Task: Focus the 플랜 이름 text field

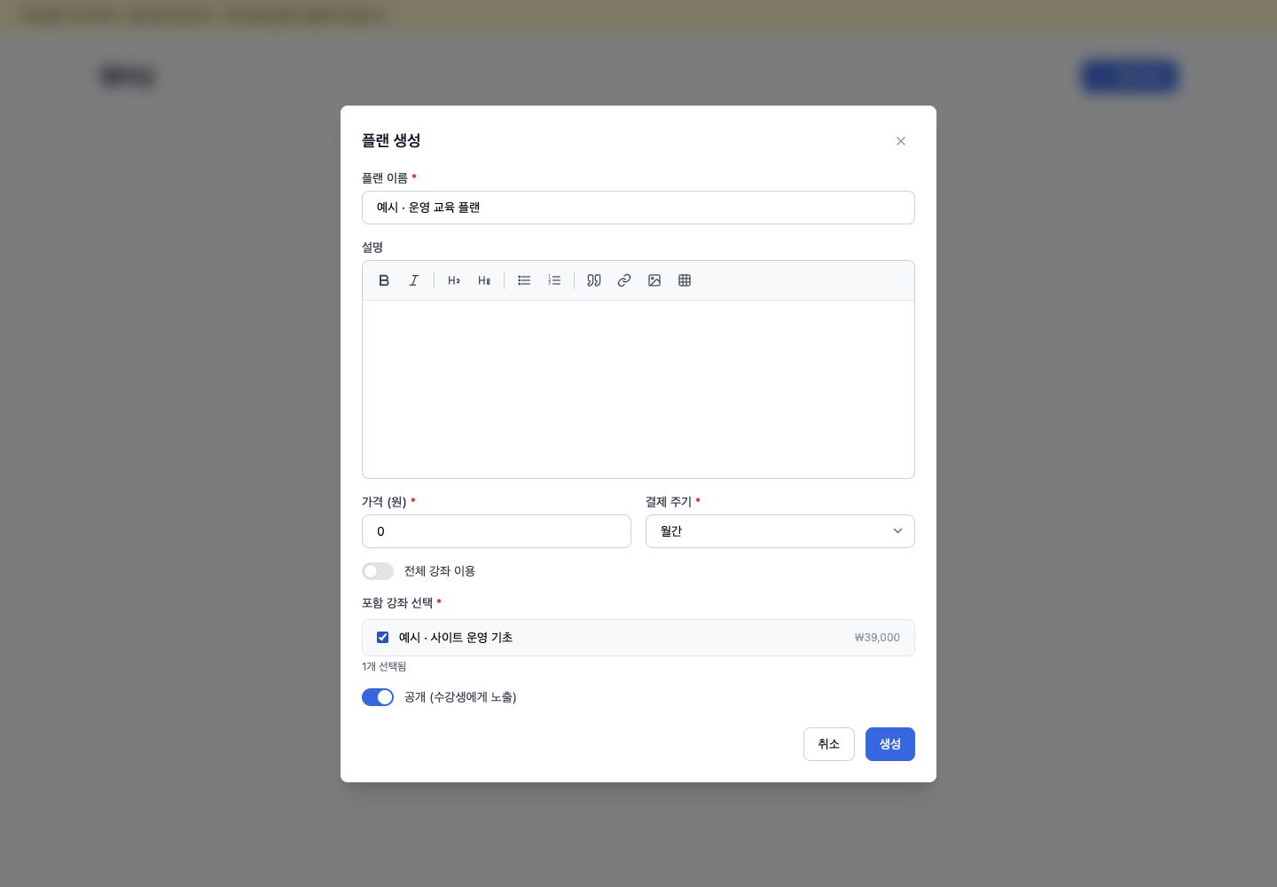Action: 638,208
